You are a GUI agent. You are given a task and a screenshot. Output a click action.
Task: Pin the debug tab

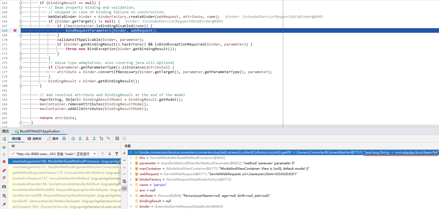4,204
